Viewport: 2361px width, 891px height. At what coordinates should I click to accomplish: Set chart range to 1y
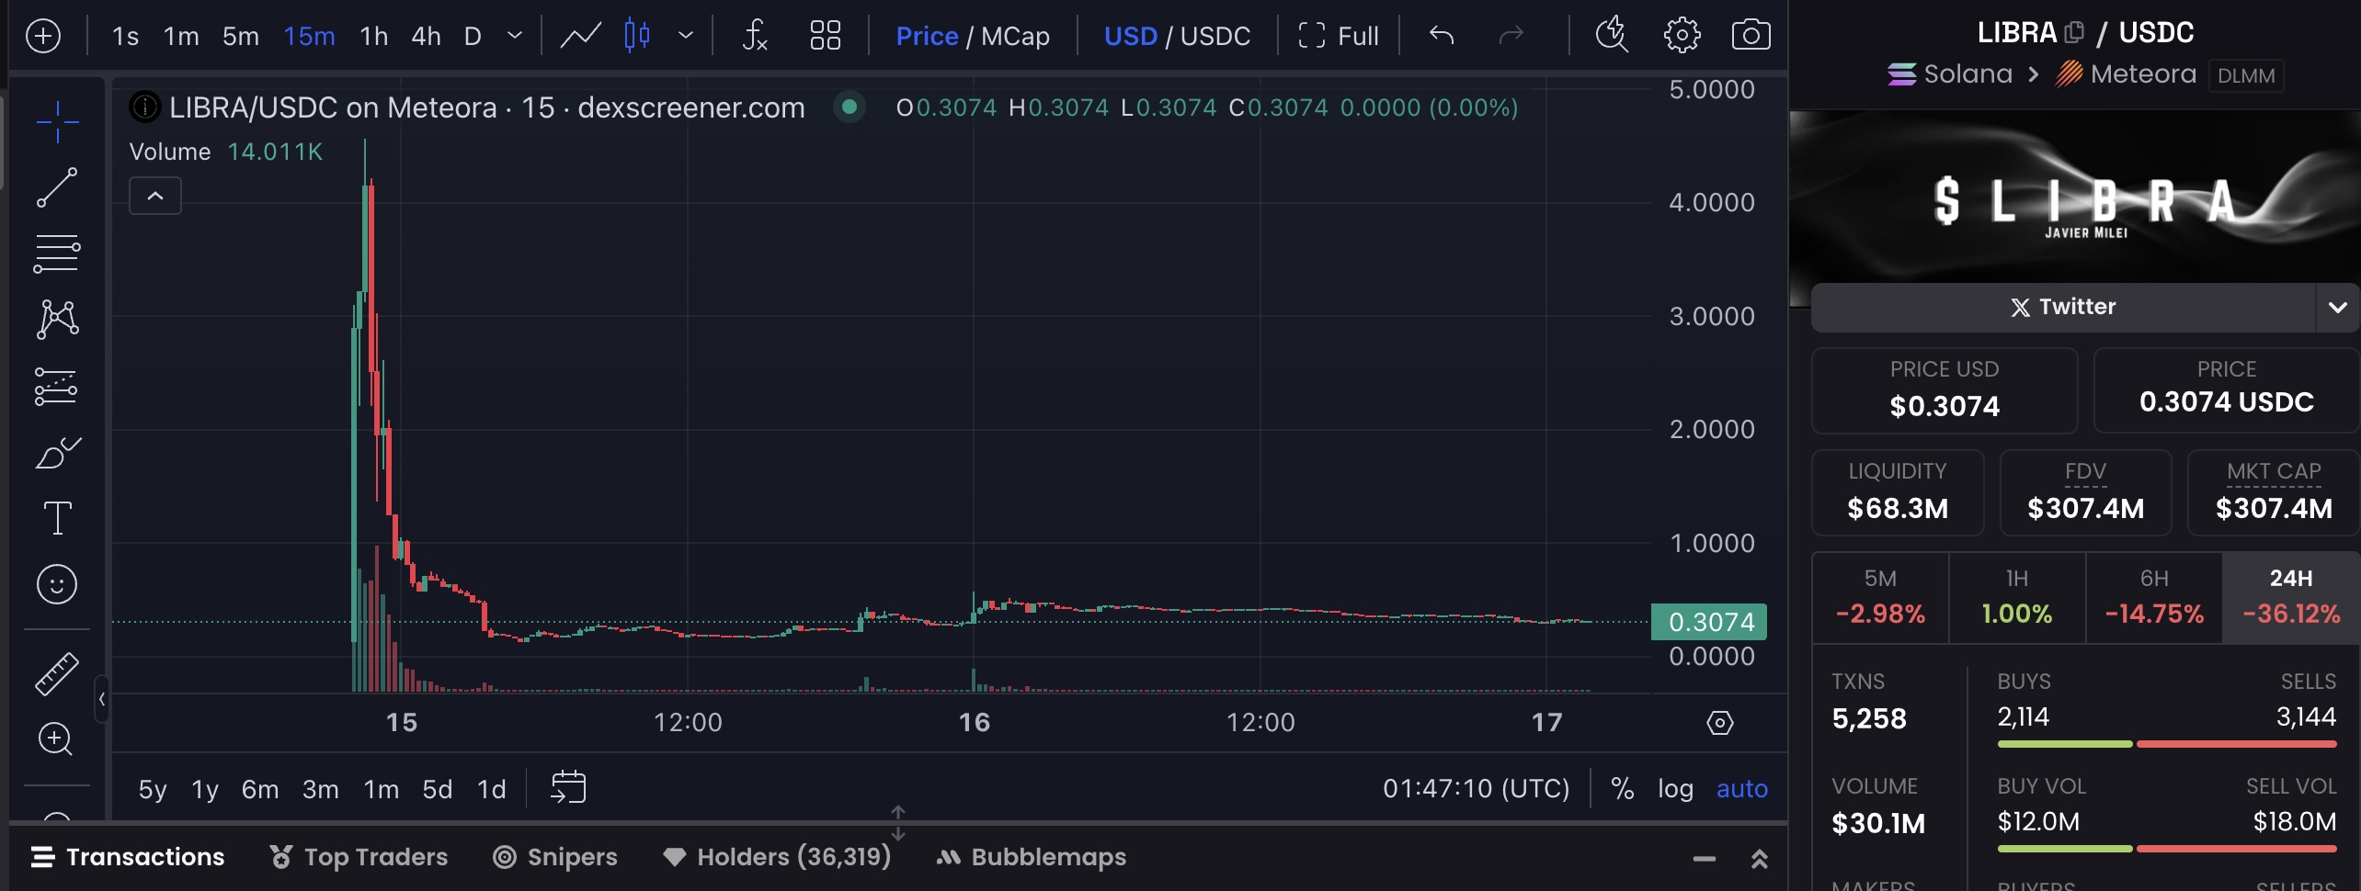(204, 789)
